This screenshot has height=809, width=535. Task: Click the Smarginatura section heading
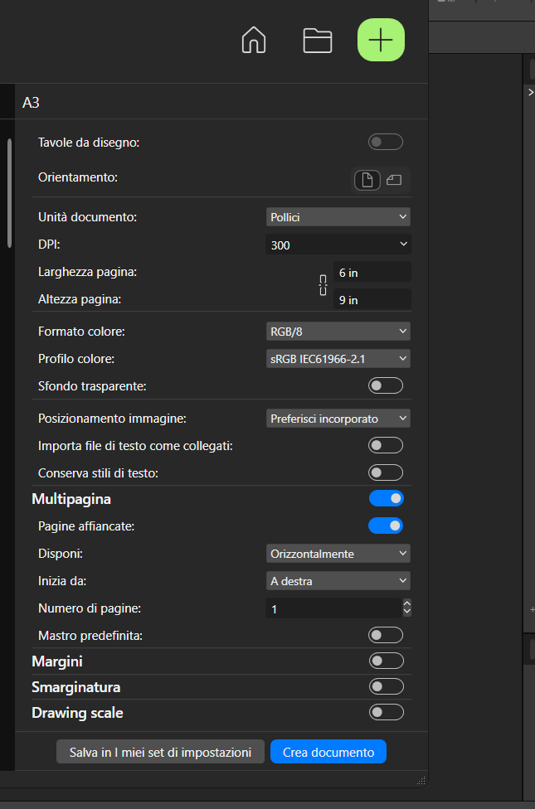pyautogui.click(x=76, y=686)
